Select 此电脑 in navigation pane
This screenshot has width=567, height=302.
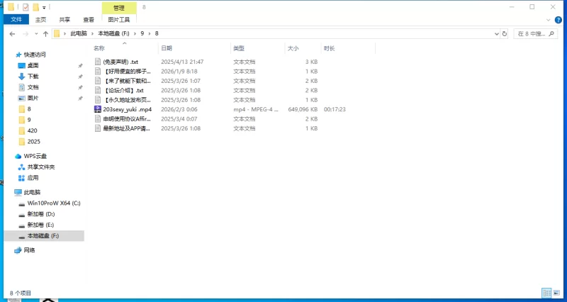[x=32, y=192]
